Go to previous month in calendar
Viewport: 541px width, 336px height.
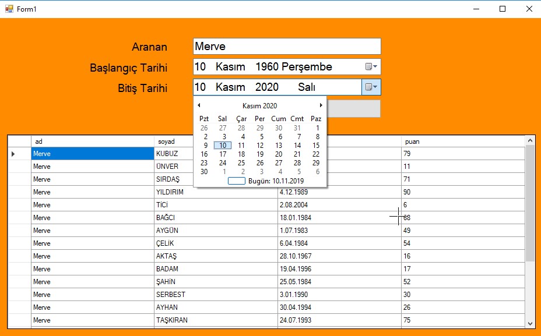click(199, 105)
